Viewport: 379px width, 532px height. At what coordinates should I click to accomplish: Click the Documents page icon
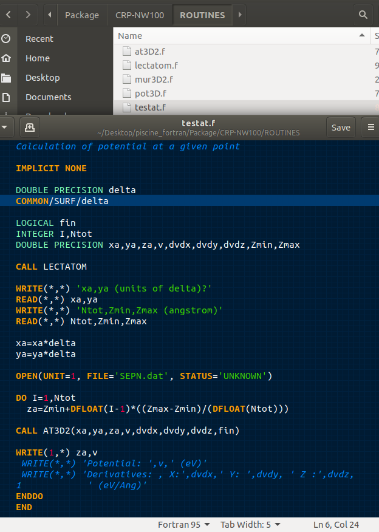(x=5, y=97)
